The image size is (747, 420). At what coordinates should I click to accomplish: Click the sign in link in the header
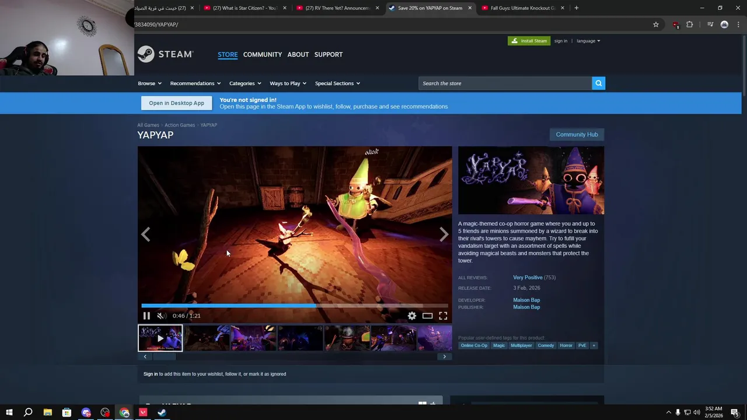561,41
